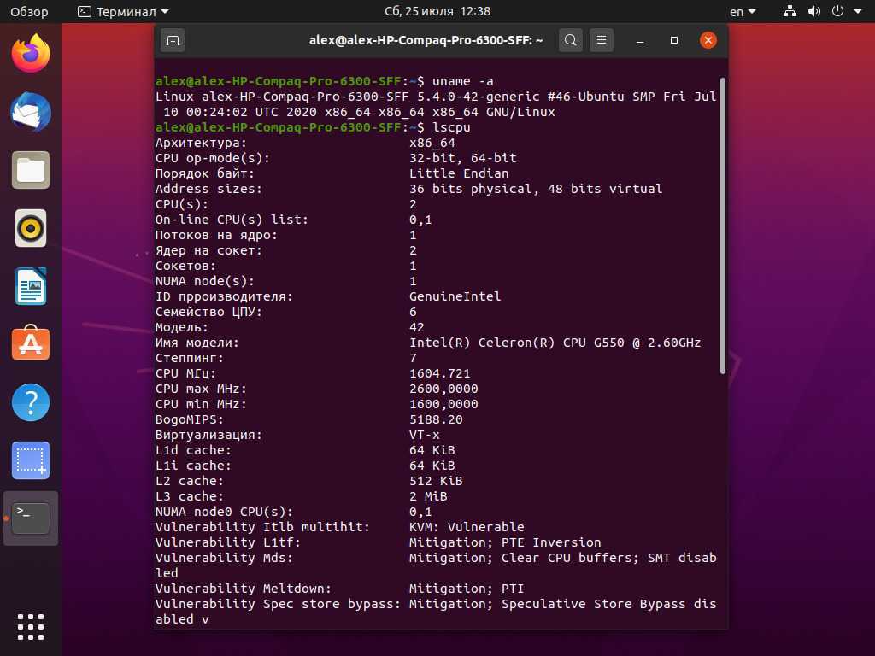Click the '32-bit, 64-bit' value
The width and height of the screenshot is (875, 656).
(x=462, y=158)
